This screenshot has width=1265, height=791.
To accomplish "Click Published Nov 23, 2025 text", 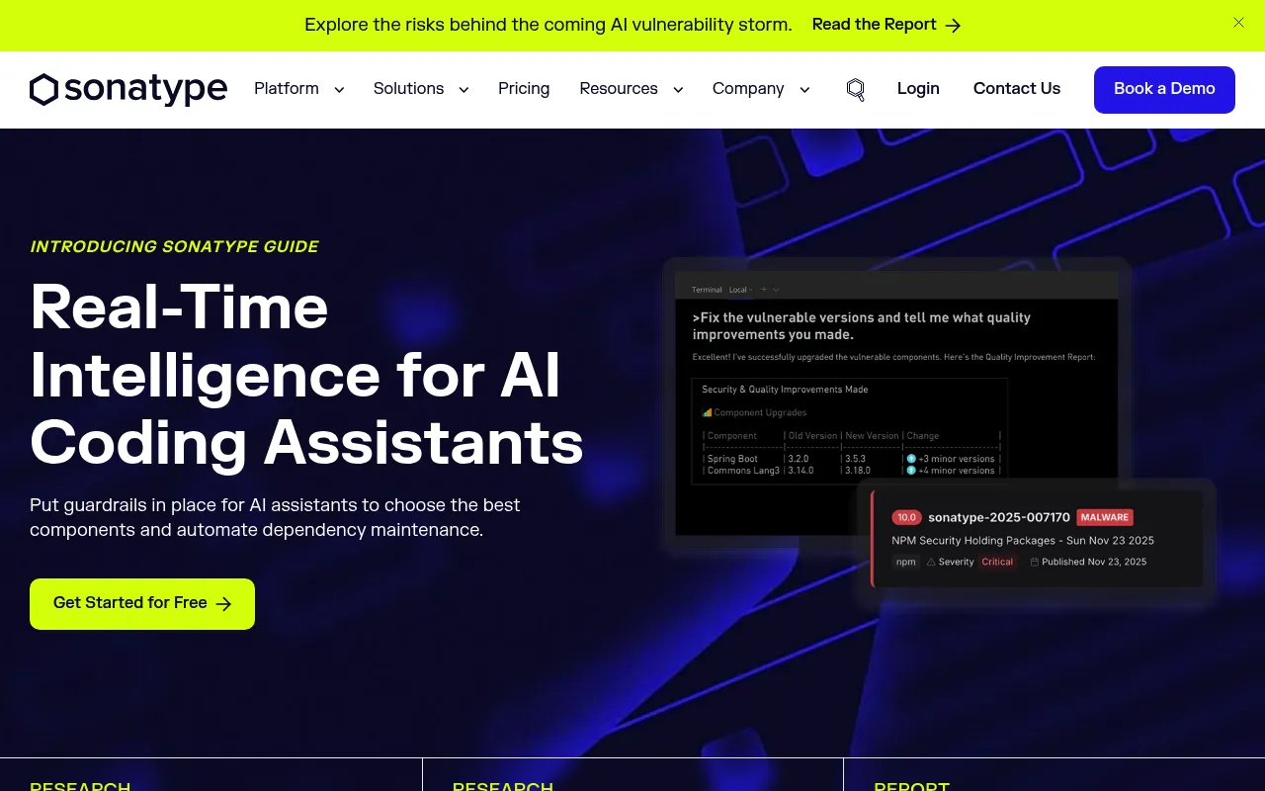I will (1094, 562).
